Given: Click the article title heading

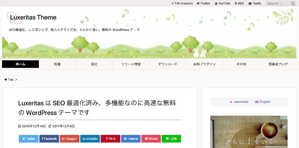Looking at the screenshot, I should (97, 108).
